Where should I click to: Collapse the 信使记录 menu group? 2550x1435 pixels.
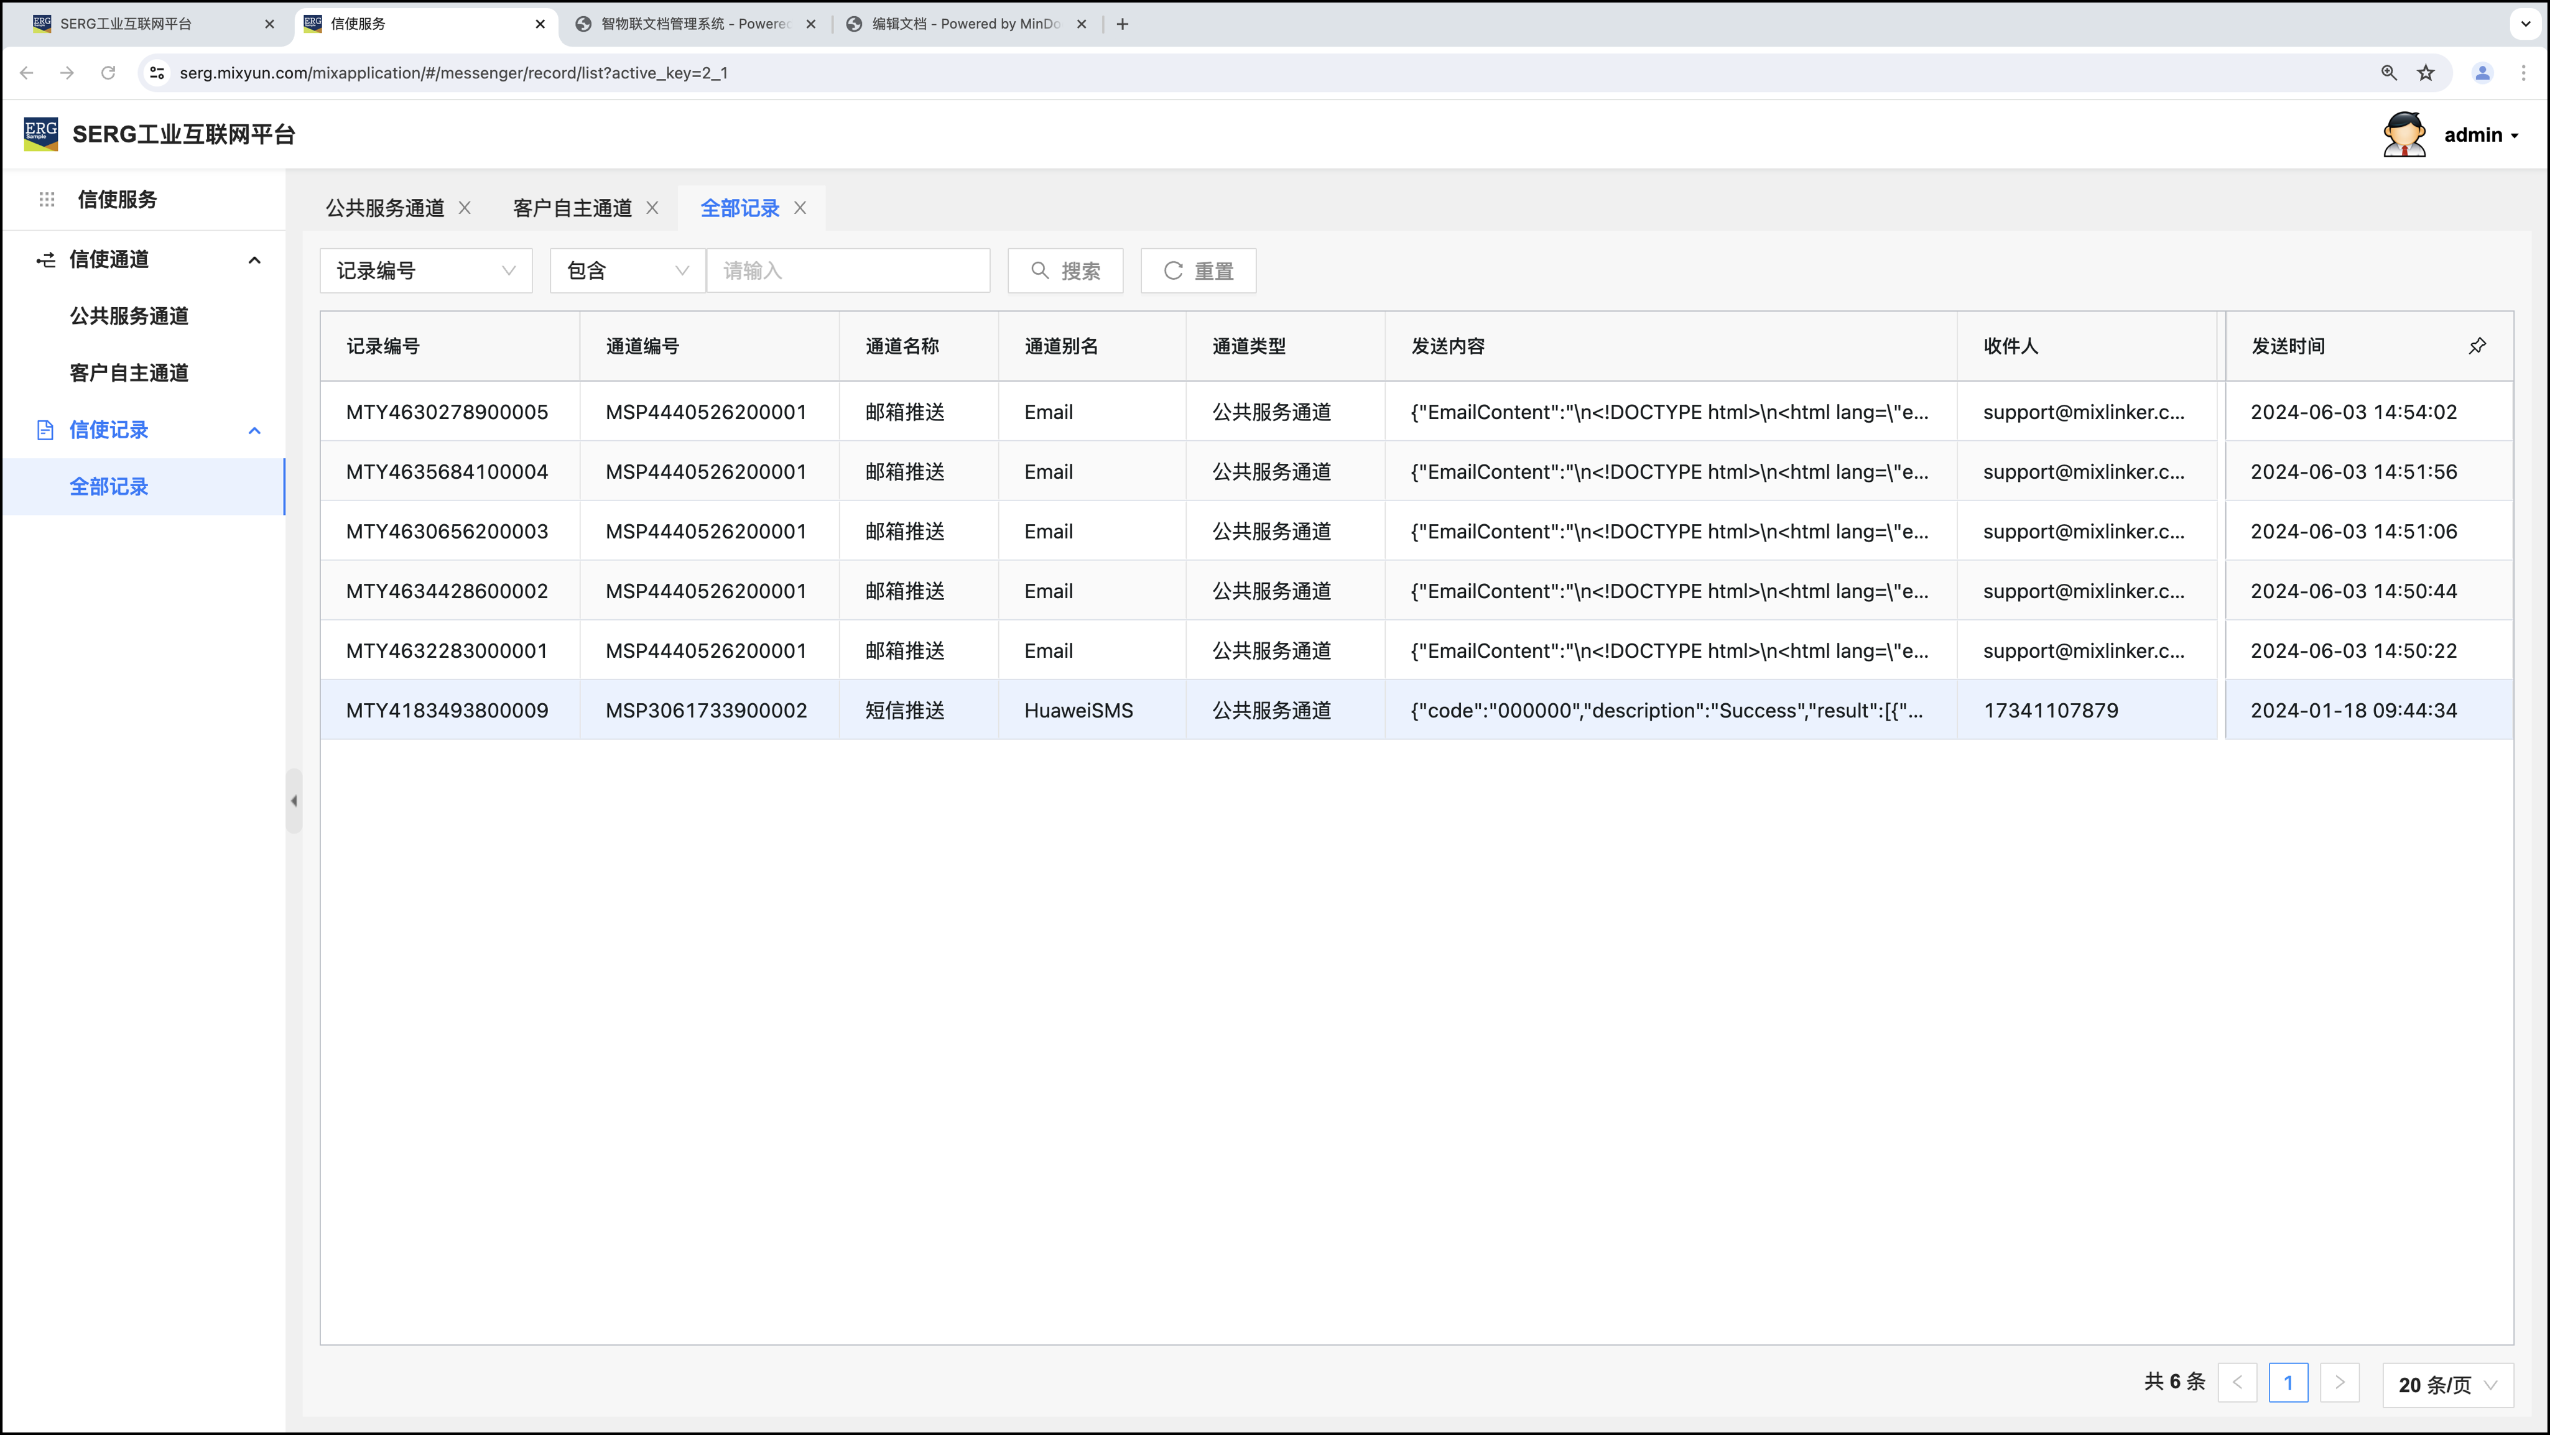(254, 430)
